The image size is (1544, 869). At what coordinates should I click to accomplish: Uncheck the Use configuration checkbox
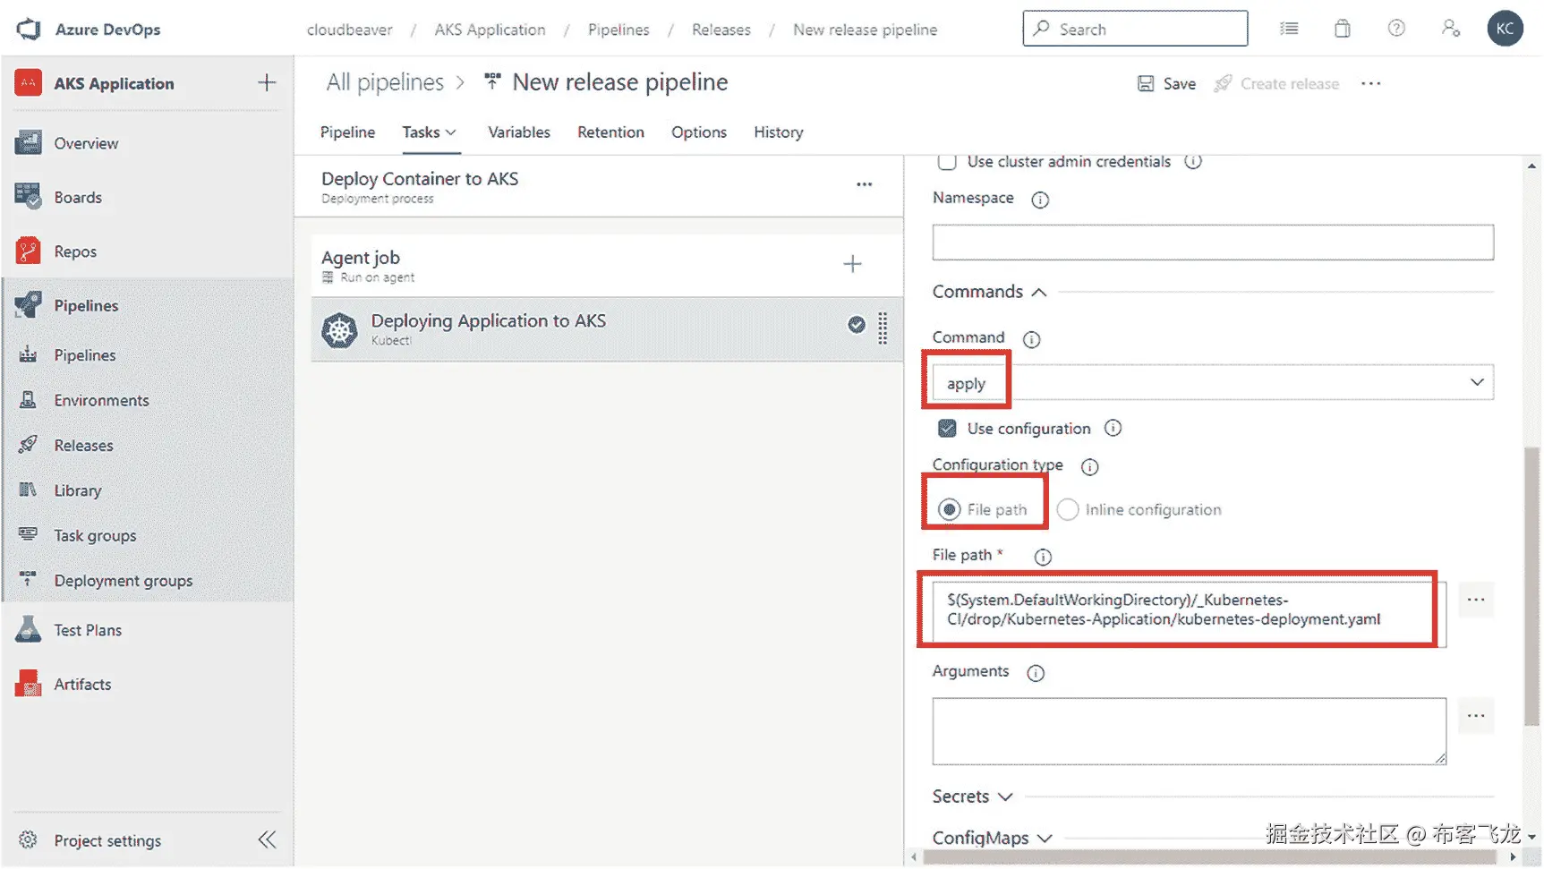[947, 428]
